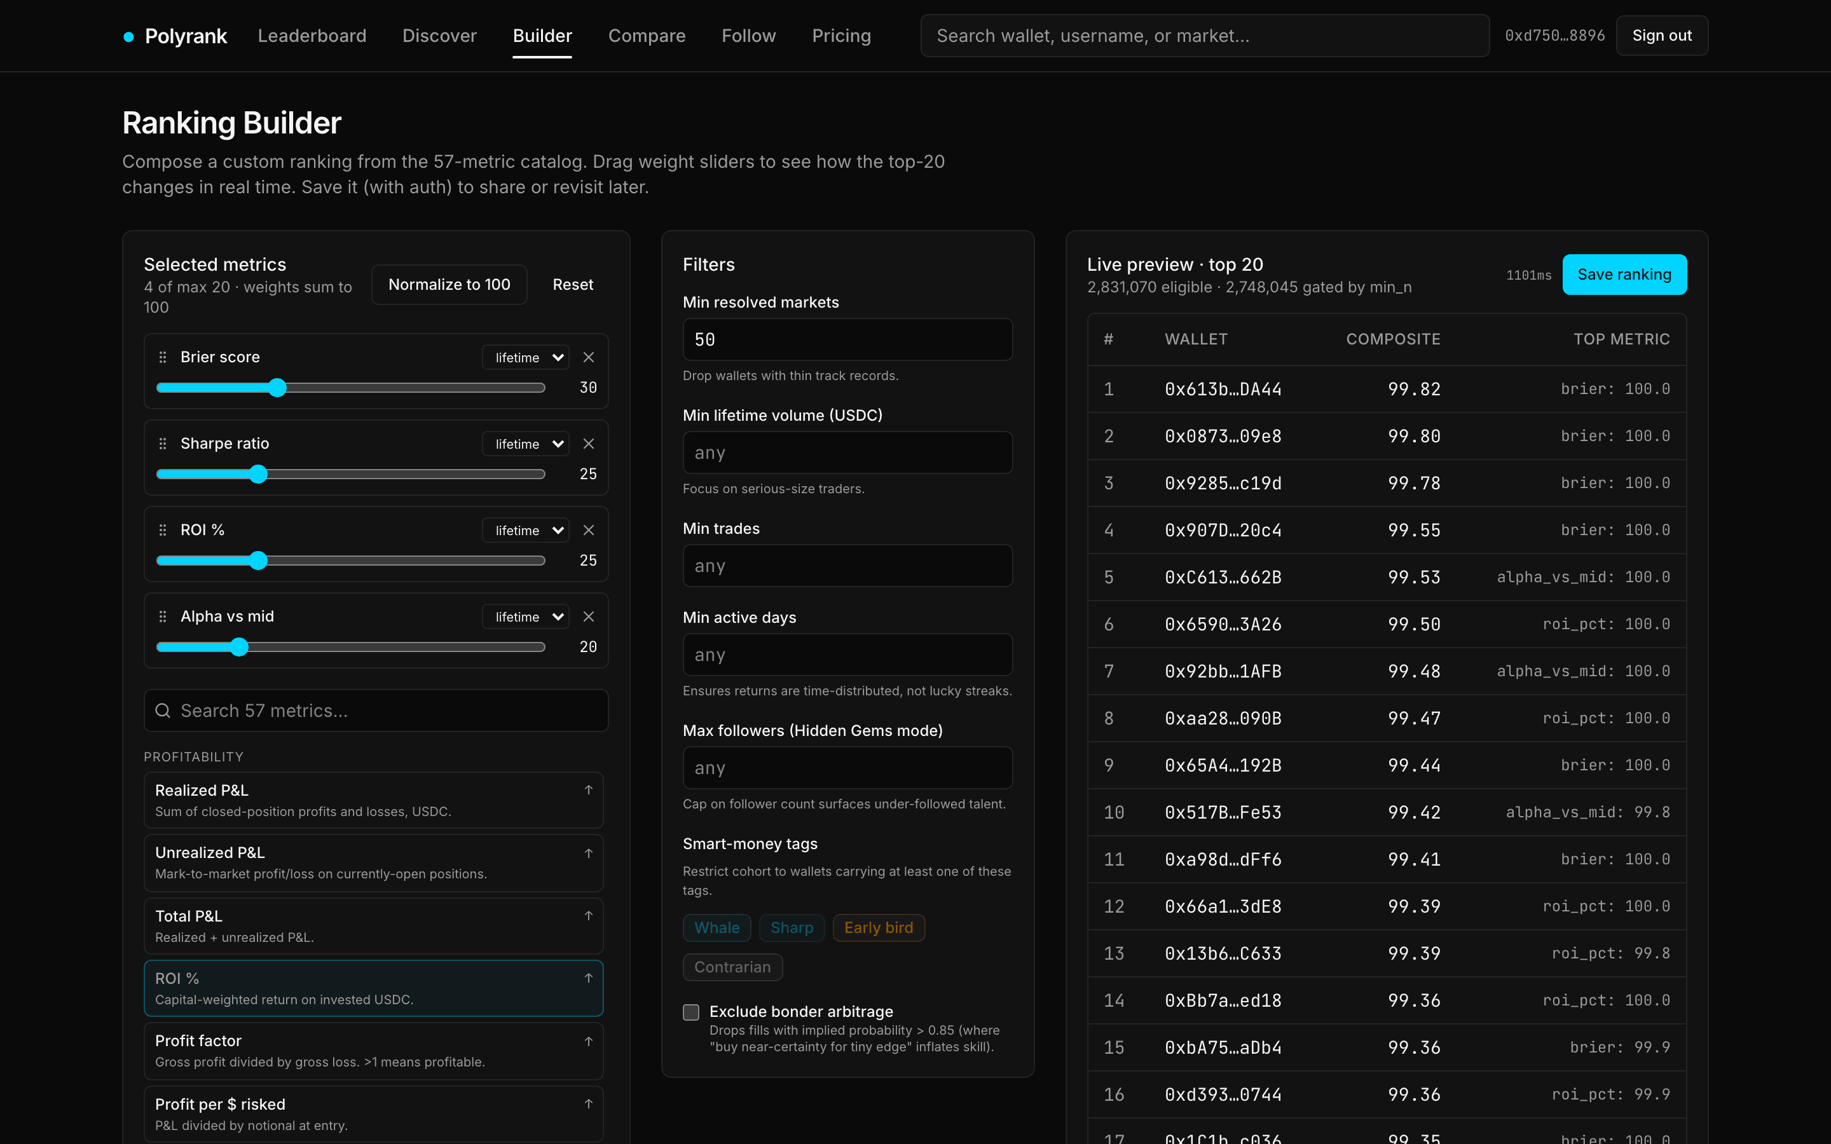
Task: Open the Pricing page
Action: [841, 36]
